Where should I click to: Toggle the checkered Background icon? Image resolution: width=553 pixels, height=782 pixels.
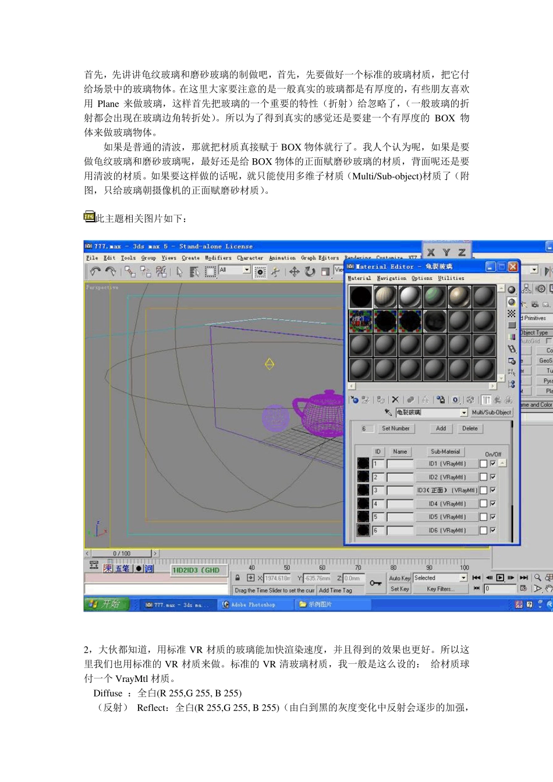click(512, 314)
